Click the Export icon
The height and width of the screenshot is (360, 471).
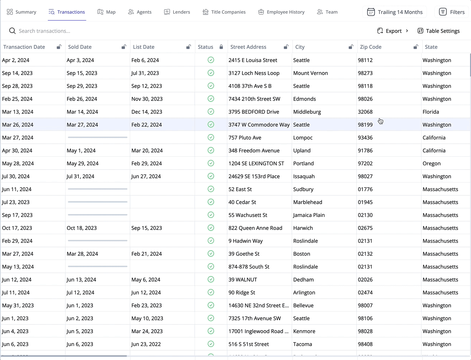[x=380, y=31]
